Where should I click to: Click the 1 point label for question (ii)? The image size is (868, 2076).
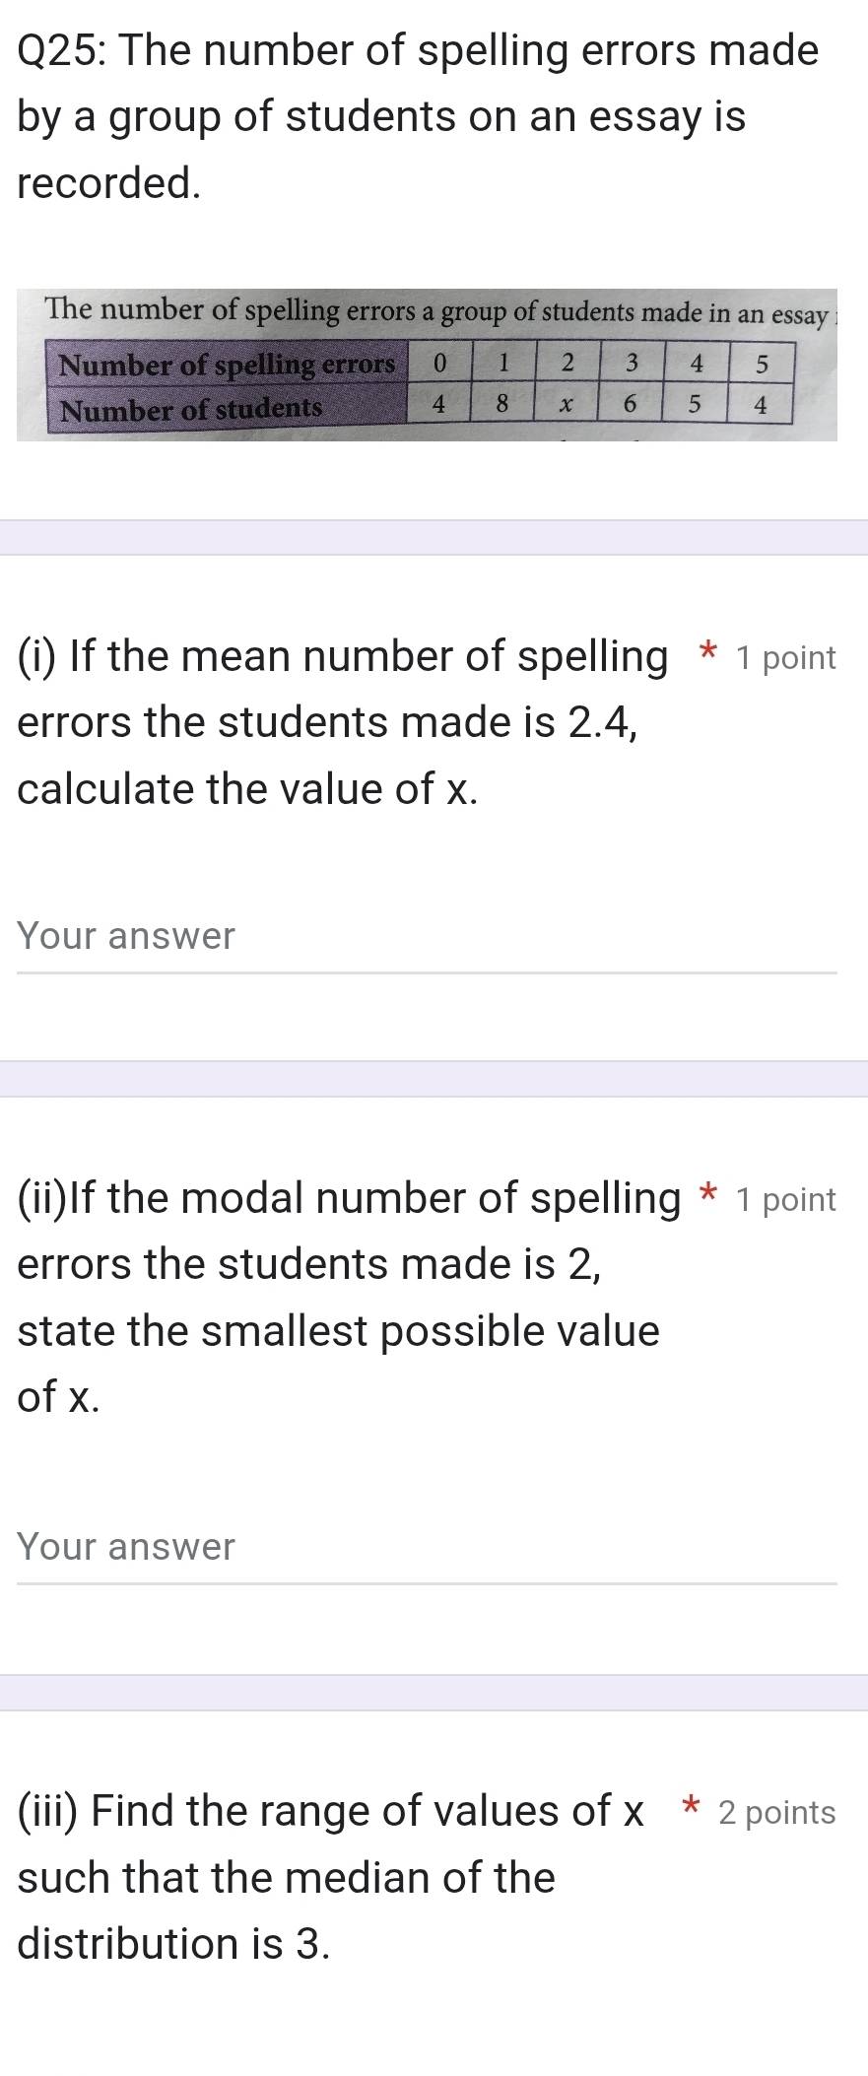pos(785,1198)
